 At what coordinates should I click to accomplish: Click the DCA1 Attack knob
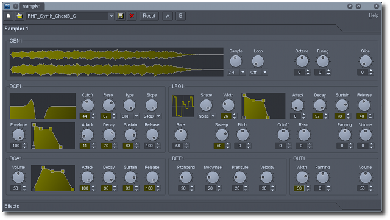click(87, 177)
